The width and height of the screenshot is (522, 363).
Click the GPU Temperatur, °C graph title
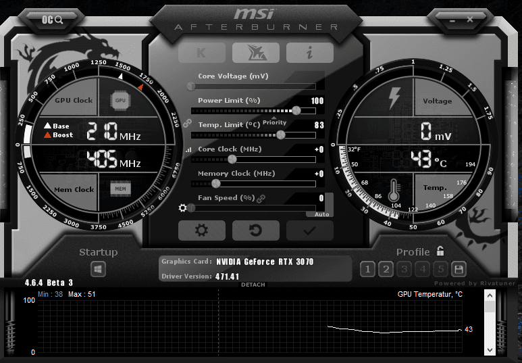click(x=429, y=294)
